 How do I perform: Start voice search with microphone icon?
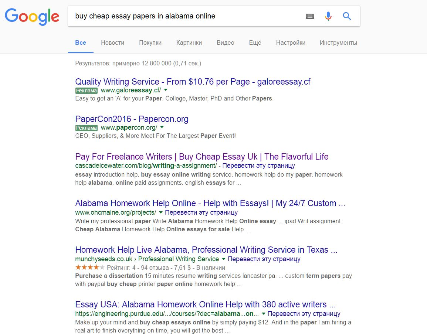click(328, 16)
